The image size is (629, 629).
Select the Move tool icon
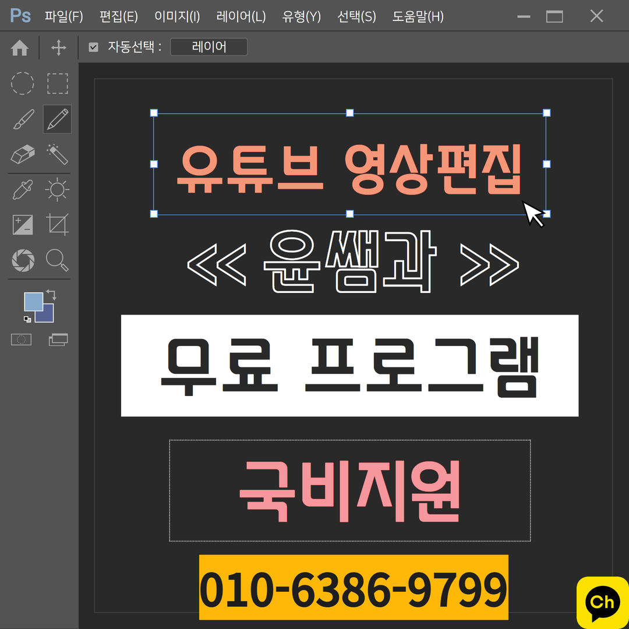[x=59, y=48]
